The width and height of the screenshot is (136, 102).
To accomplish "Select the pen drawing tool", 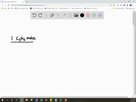I will pos(52,15).
